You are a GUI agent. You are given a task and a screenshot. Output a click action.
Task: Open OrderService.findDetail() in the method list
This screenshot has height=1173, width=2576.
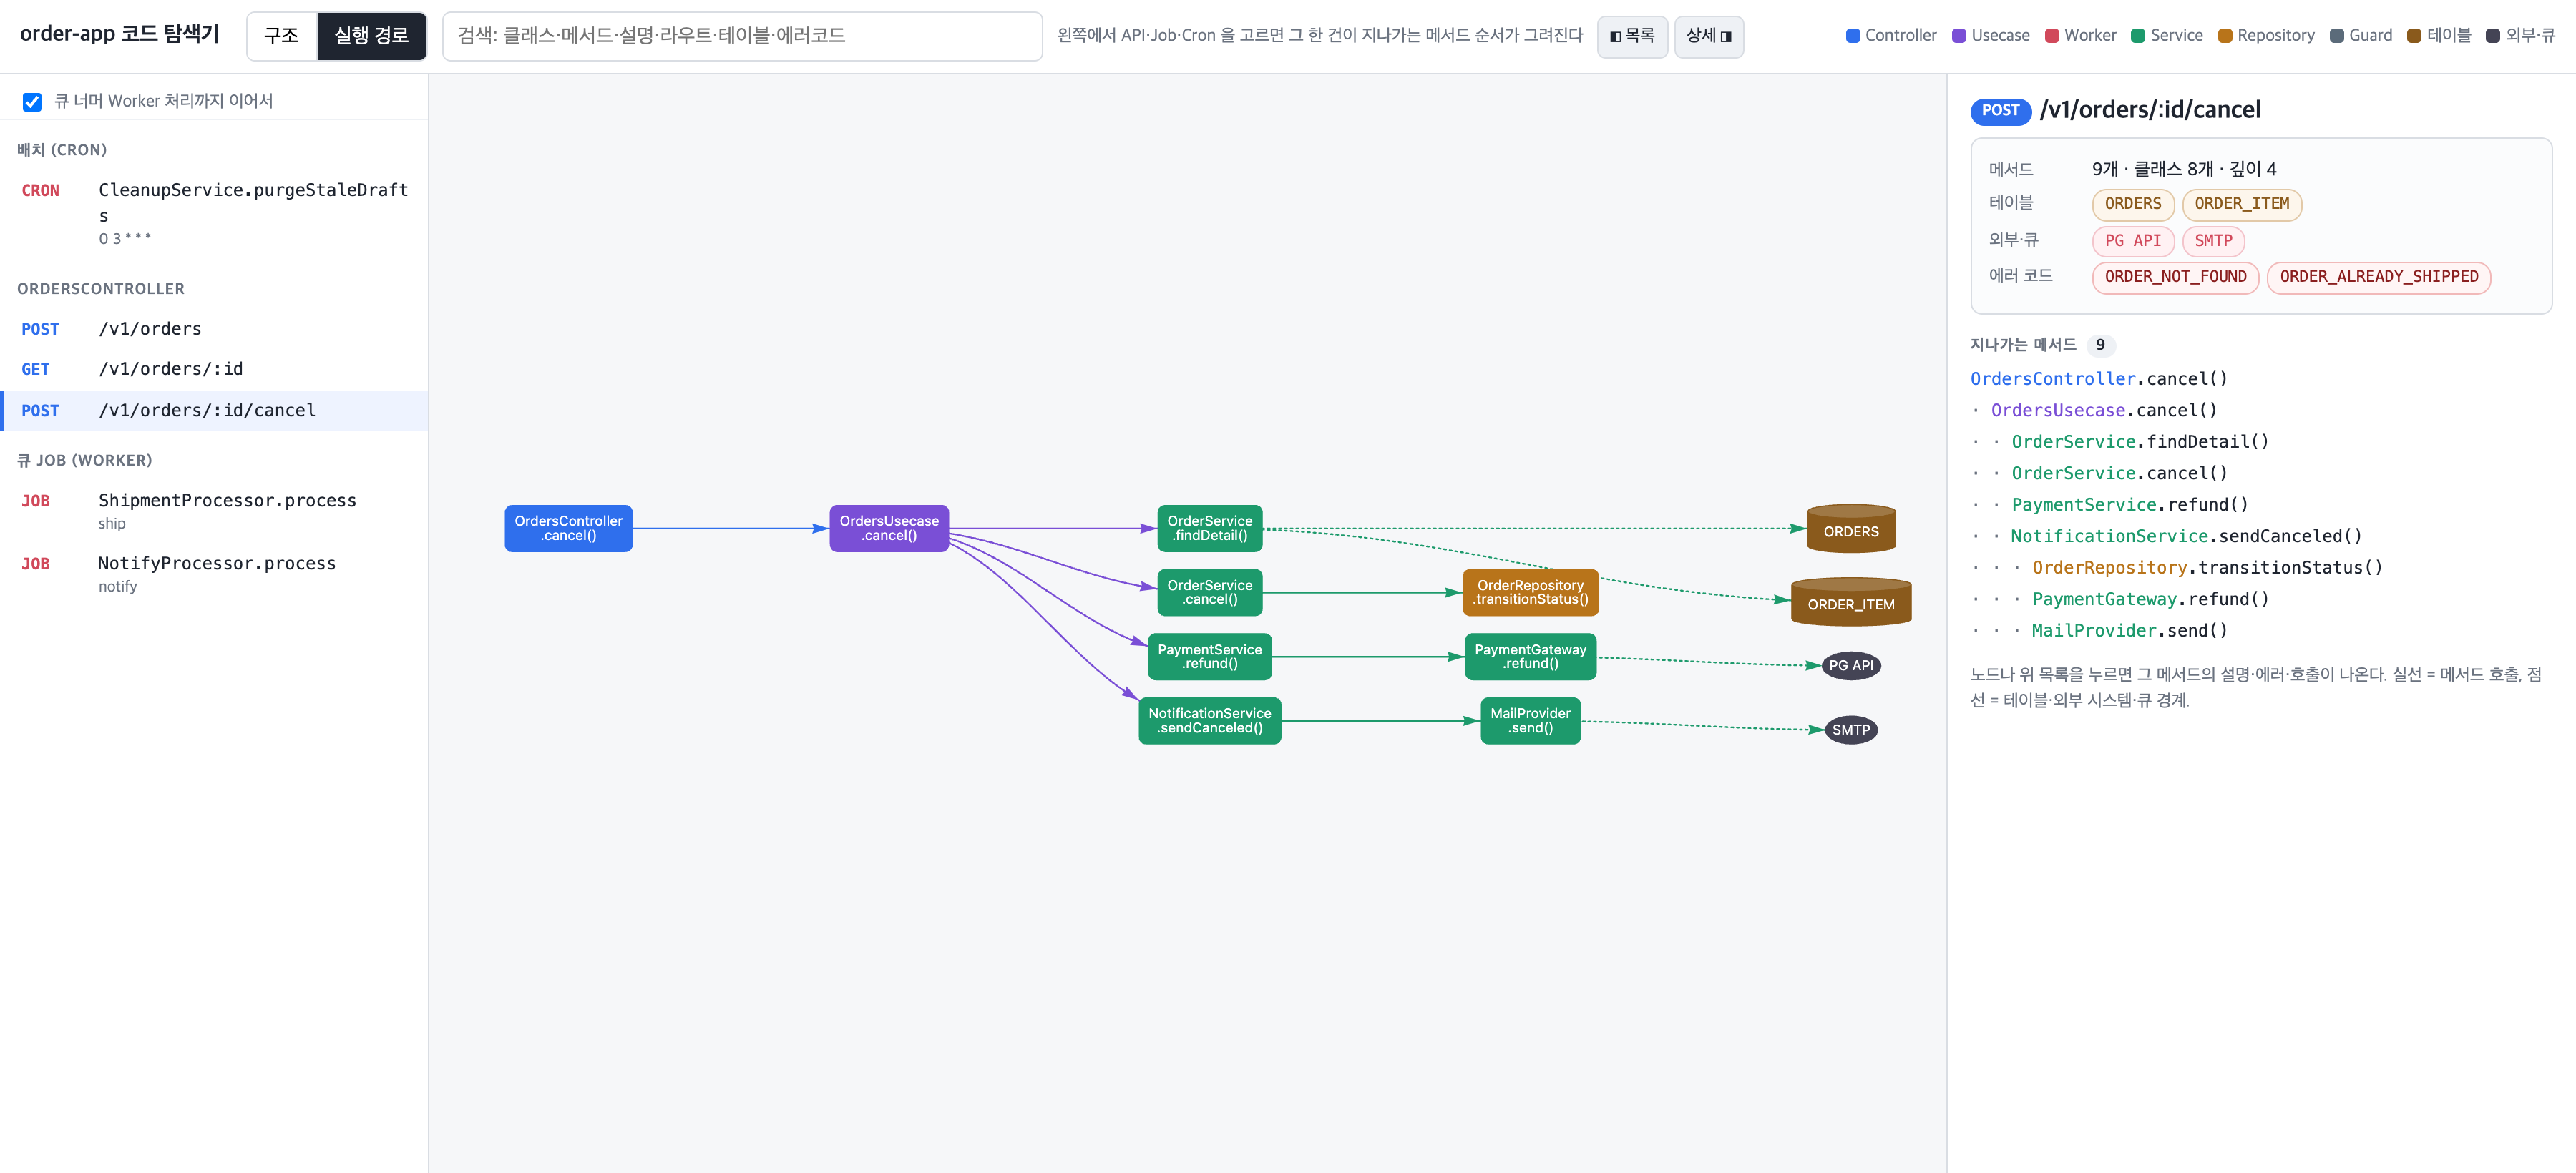(x=2140, y=441)
